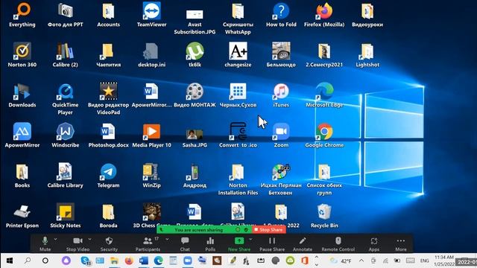Select the Media Player 10 icon
The width and height of the screenshot is (477, 268).
point(151,131)
